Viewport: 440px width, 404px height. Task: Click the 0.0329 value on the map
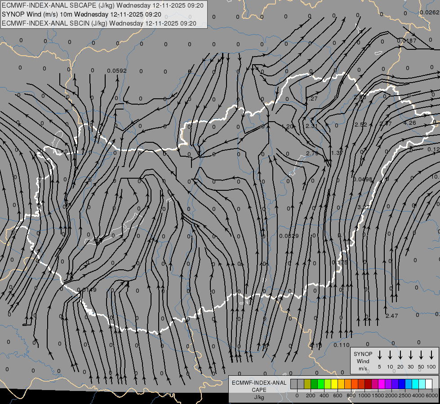[289, 236]
